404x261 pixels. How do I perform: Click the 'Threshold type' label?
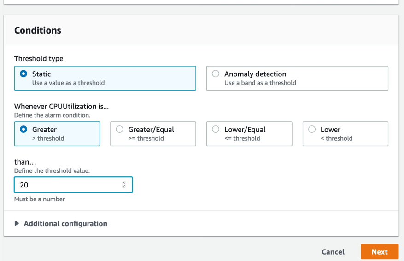[39, 58]
